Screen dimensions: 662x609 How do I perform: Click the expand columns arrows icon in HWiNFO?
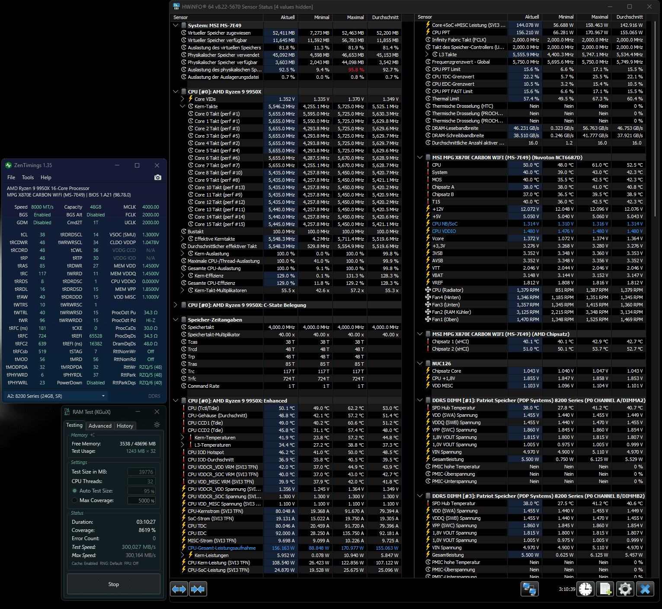(179, 589)
